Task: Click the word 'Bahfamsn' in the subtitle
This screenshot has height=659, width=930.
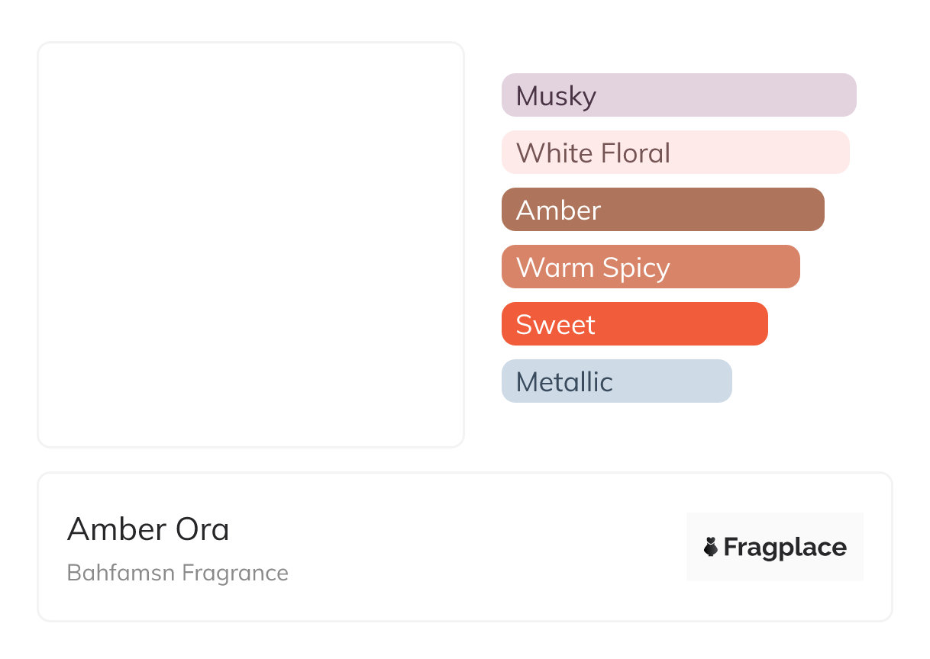Action: (x=120, y=573)
